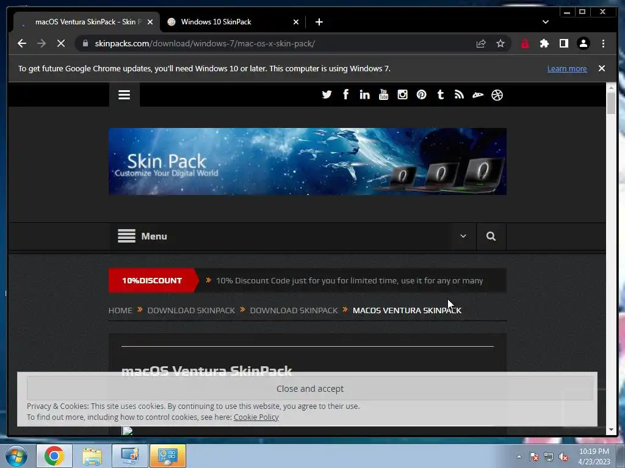Open the volume icon in tray
The height and width of the screenshot is (468, 625).
click(563, 457)
